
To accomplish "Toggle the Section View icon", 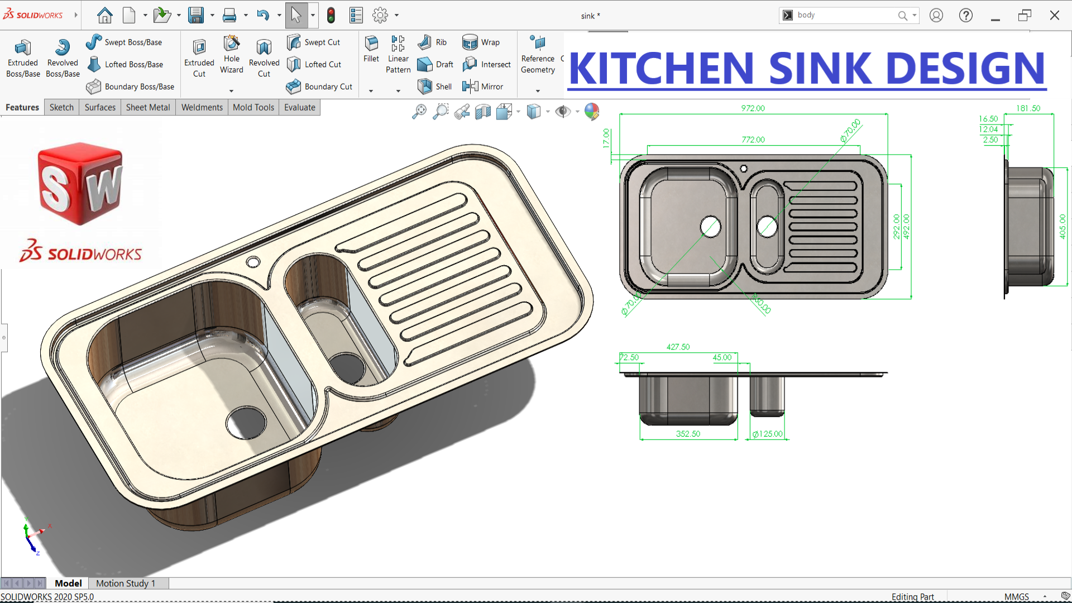I will (x=483, y=112).
